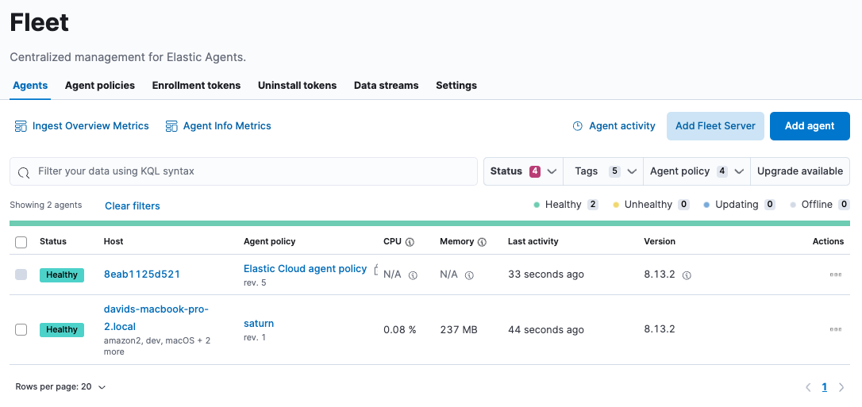Viewport: 862px width, 407px height.
Task: Click the Agent activity clock icon
Action: coord(578,126)
